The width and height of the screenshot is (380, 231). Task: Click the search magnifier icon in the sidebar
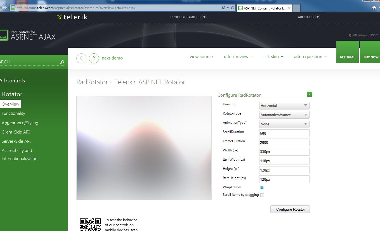(62, 62)
